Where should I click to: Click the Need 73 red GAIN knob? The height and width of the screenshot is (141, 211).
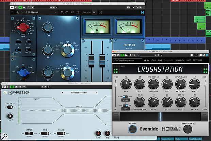[23, 27]
